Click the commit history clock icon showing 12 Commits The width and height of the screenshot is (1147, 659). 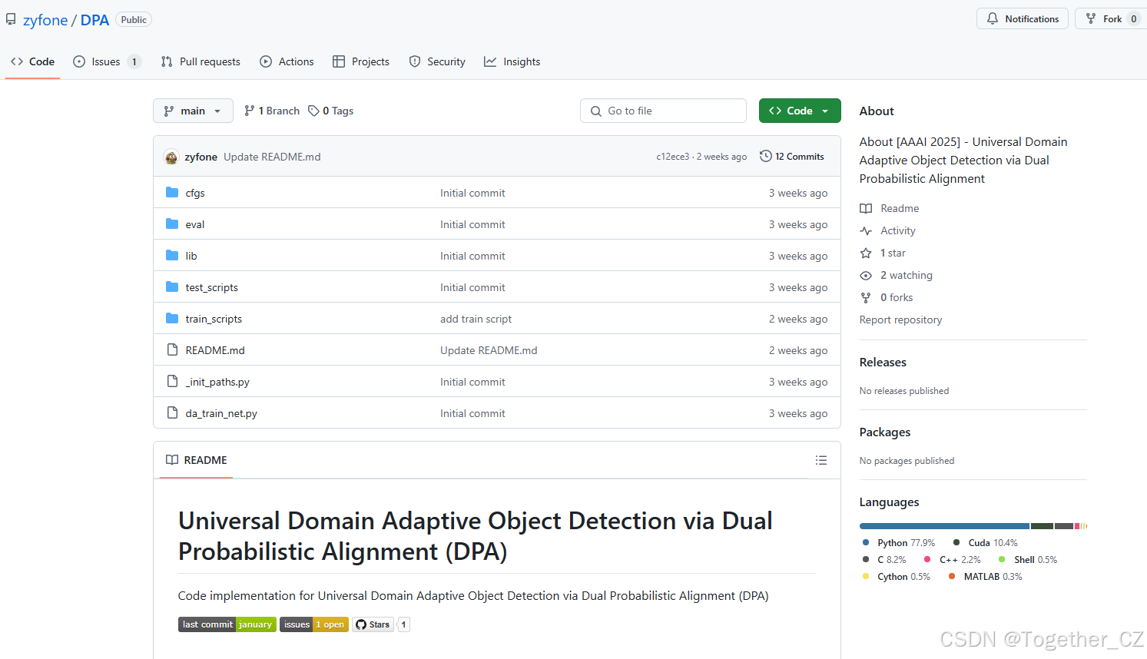pyautogui.click(x=765, y=155)
